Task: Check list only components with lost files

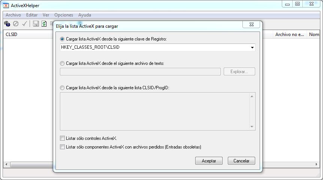Action: pos(62,147)
